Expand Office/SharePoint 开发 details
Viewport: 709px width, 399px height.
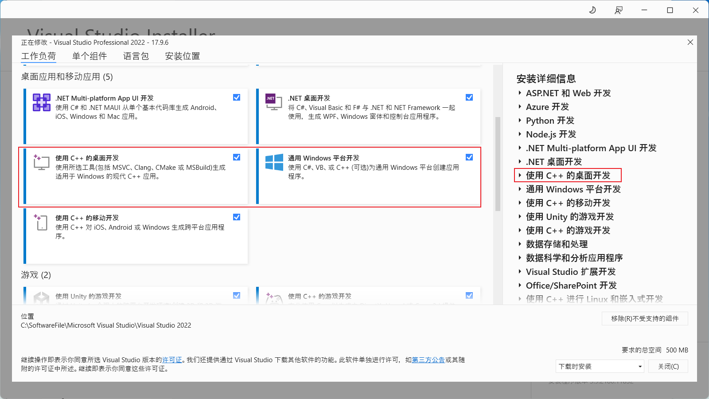[x=520, y=286]
